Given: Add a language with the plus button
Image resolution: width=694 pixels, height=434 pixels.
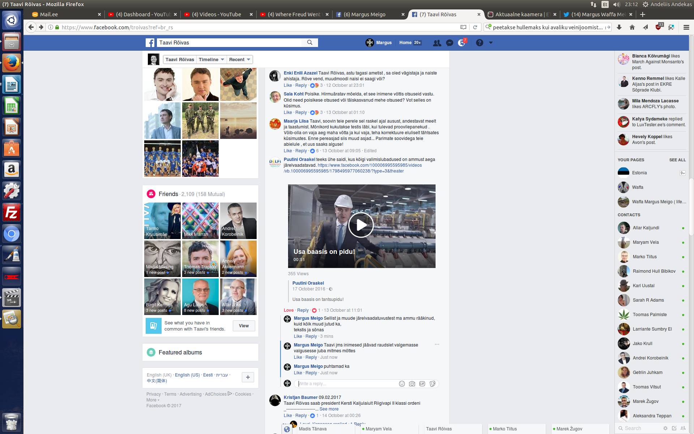Looking at the screenshot, I should (x=248, y=377).
